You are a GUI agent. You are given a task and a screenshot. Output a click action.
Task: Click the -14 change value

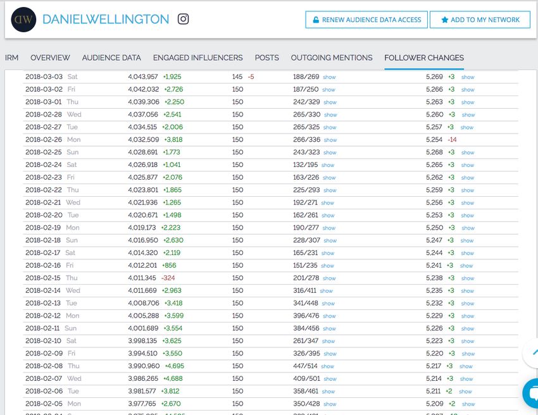[x=452, y=140]
